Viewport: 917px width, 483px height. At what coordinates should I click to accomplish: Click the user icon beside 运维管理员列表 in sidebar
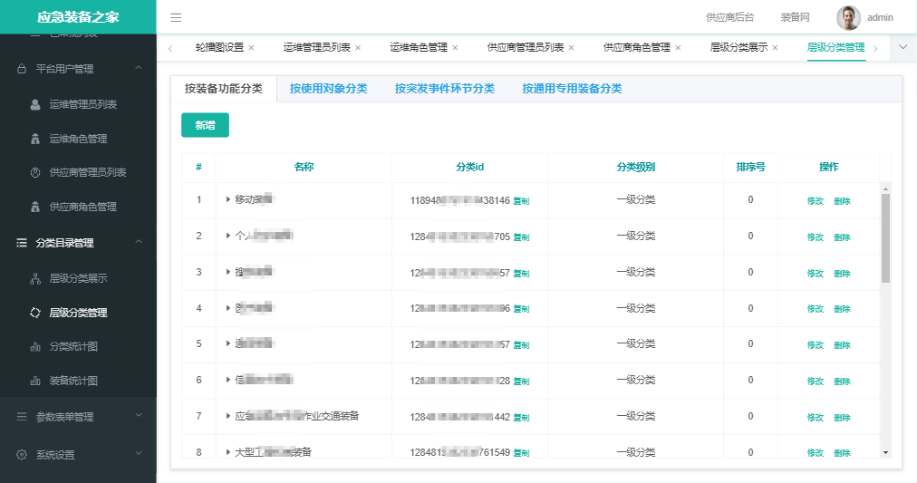[x=35, y=104]
